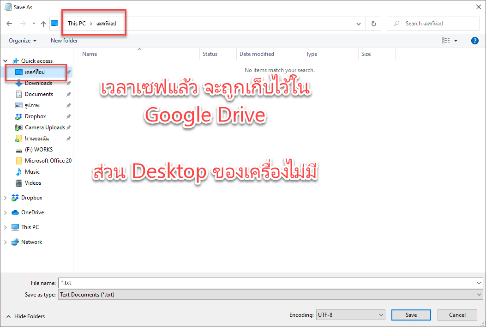Select the Downloads folder
Image resolution: width=486 pixels, height=327 pixels.
click(x=38, y=83)
